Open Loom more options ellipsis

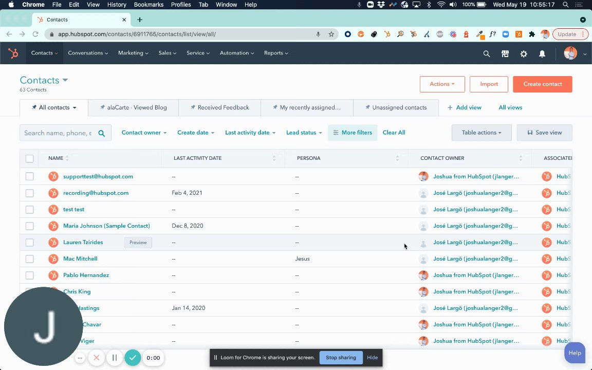pos(80,358)
